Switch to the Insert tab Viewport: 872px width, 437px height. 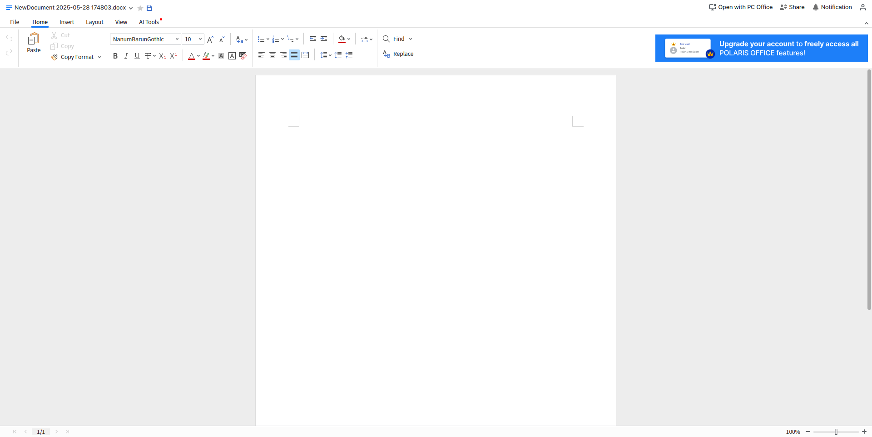[67, 22]
